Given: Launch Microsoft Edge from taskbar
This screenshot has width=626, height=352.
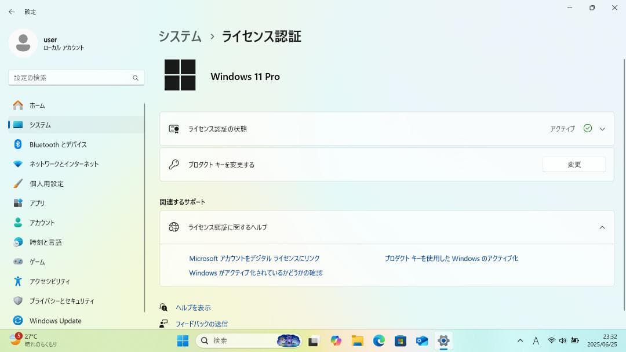Looking at the screenshot, I should point(378,340).
